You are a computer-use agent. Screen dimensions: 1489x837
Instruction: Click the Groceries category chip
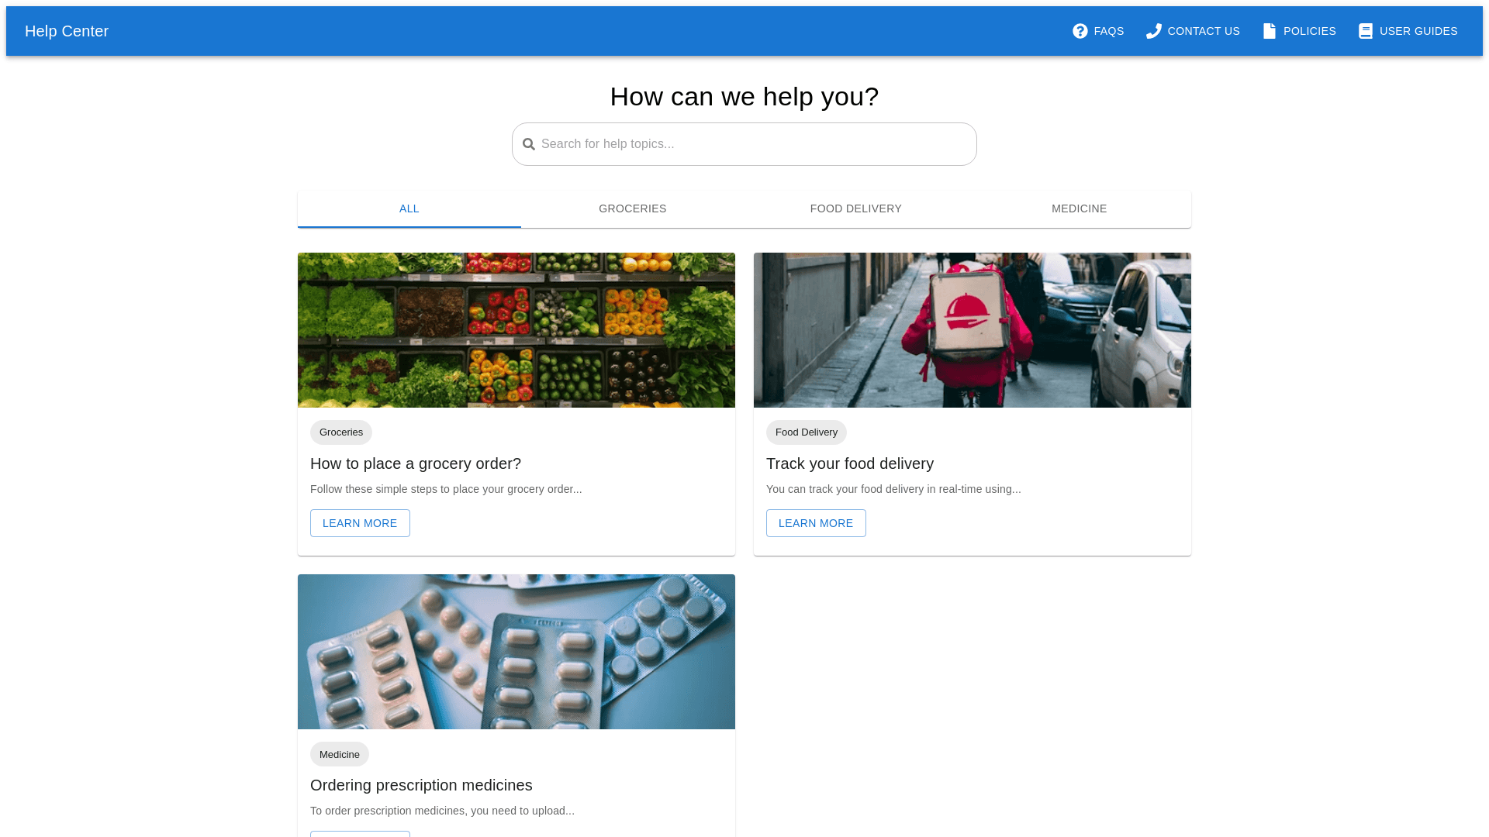tap(341, 432)
